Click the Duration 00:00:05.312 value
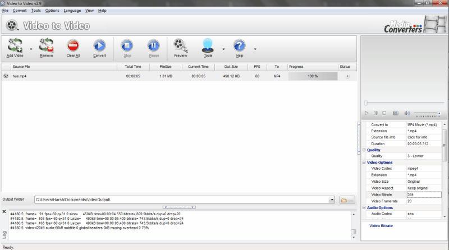 (424, 144)
